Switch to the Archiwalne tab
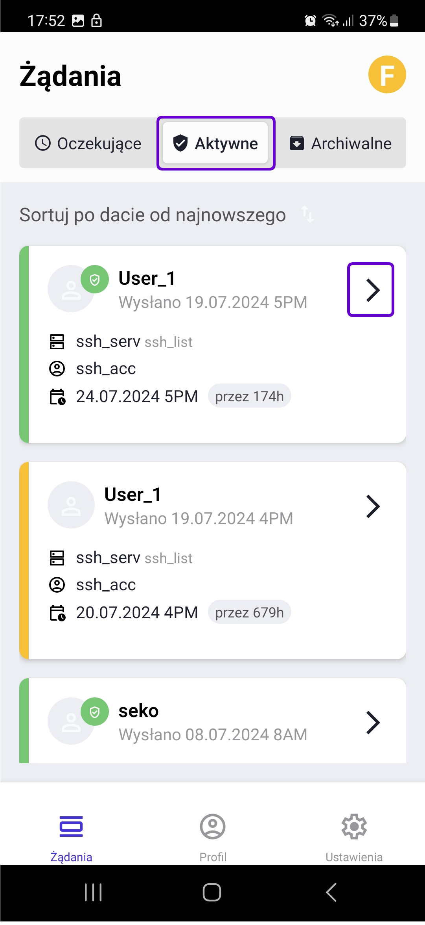The width and height of the screenshot is (425, 925). (340, 143)
